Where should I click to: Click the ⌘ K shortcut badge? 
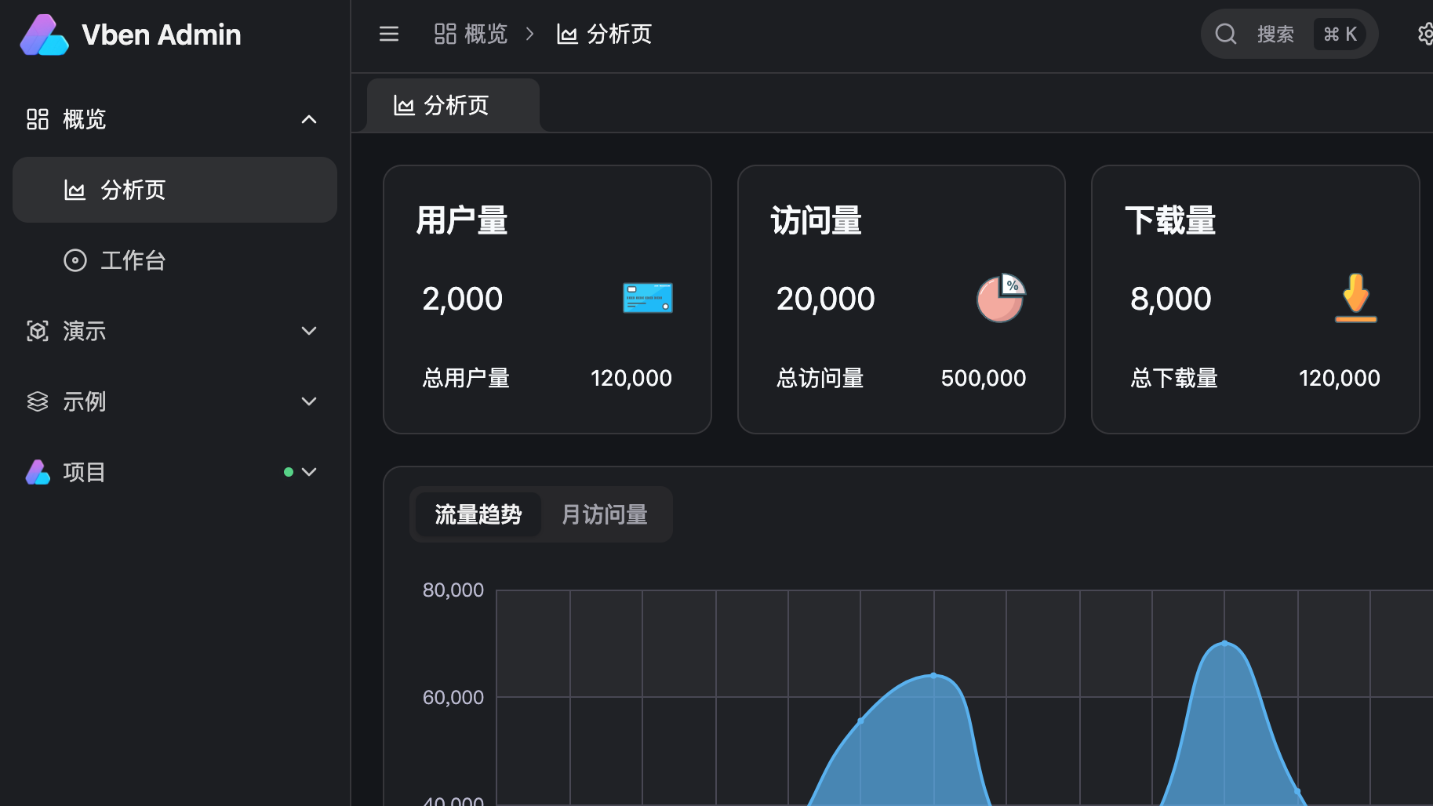point(1340,34)
